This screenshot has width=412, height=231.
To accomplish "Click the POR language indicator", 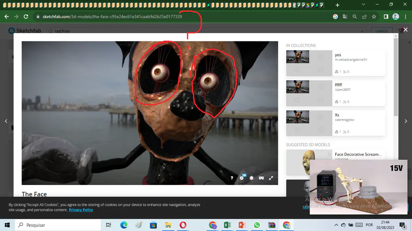I will tap(369, 225).
